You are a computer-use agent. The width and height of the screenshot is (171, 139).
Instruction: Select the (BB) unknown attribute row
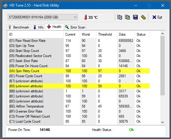point(79,91)
